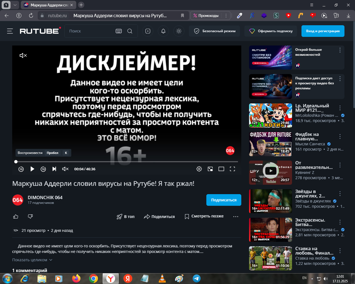Click the Подписаться subscribe button
Image resolution: width=355 pixels, height=284 pixels.
[224, 200]
